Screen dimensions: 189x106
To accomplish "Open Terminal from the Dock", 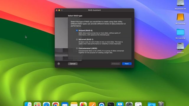I will coord(111,104).
